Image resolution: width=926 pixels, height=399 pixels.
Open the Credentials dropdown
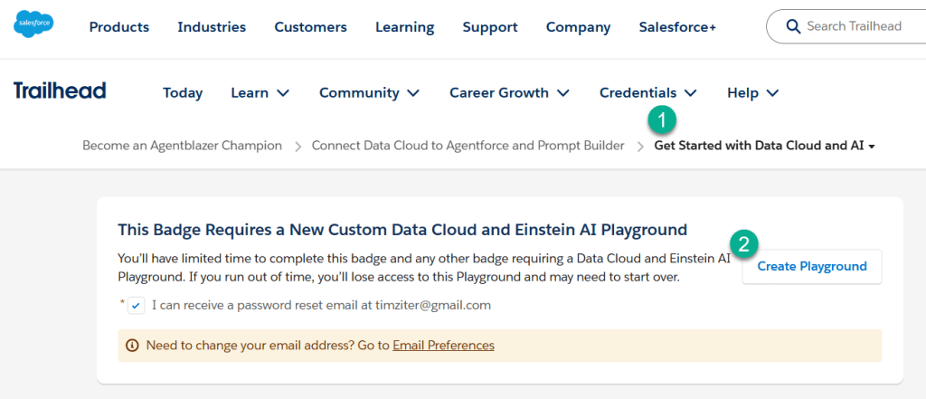(647, 92)
